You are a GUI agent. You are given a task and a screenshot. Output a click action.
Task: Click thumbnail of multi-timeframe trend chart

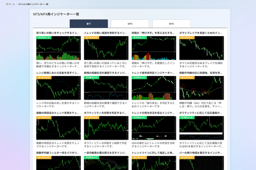point(58,128)
